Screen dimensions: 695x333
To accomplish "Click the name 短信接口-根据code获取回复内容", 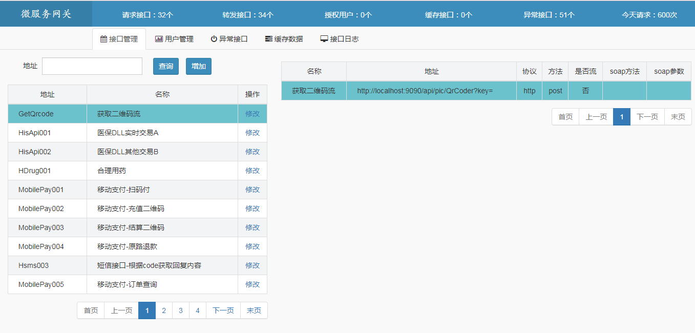I will [x=149, y=265].
